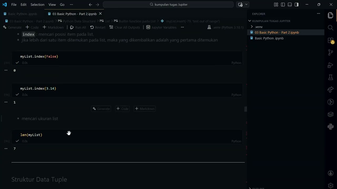Open Accounts menu in activity bar
Image resolution: width=337 pixels, height=189 pixels.
(x=331, y=173)
